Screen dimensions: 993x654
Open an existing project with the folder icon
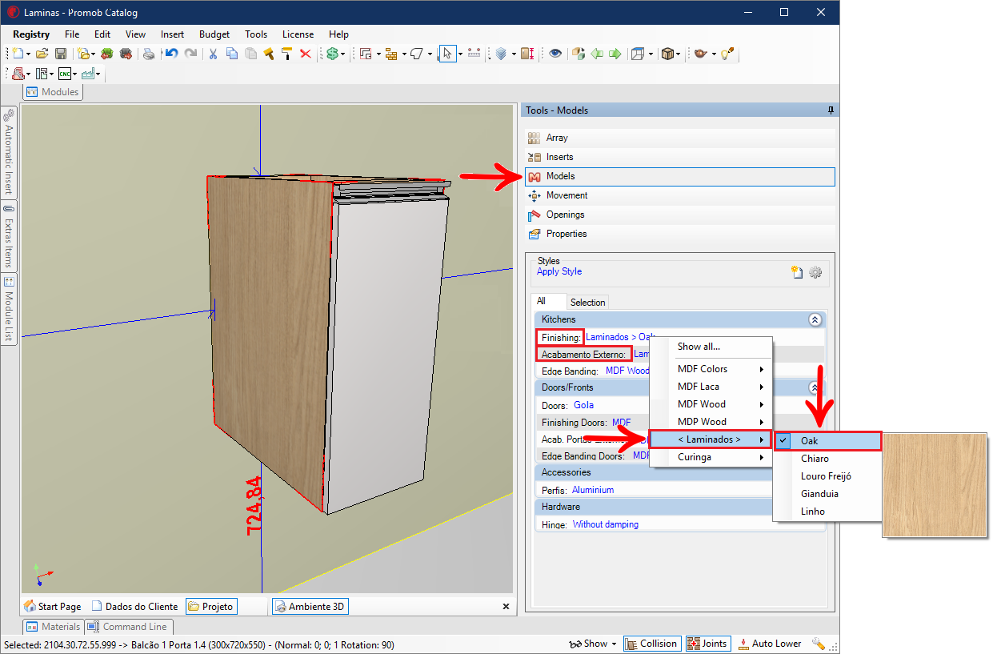pyautogui.click(x=42, y=54)
